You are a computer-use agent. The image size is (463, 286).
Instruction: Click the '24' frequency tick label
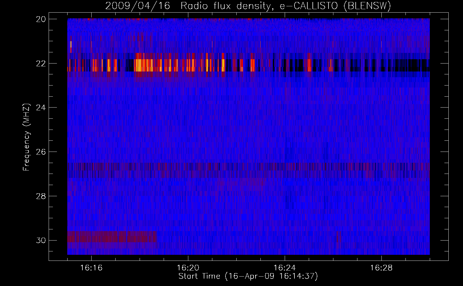point(41,108)
